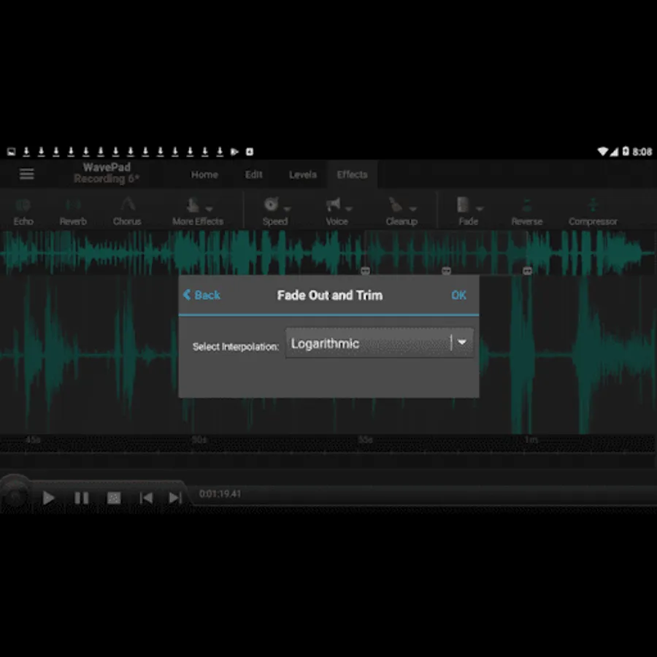Confirm with the OK button
Screen dimensions: 657x657
tap(459, 295)
